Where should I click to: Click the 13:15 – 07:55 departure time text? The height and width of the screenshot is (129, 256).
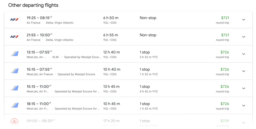[x=39, y=52]
